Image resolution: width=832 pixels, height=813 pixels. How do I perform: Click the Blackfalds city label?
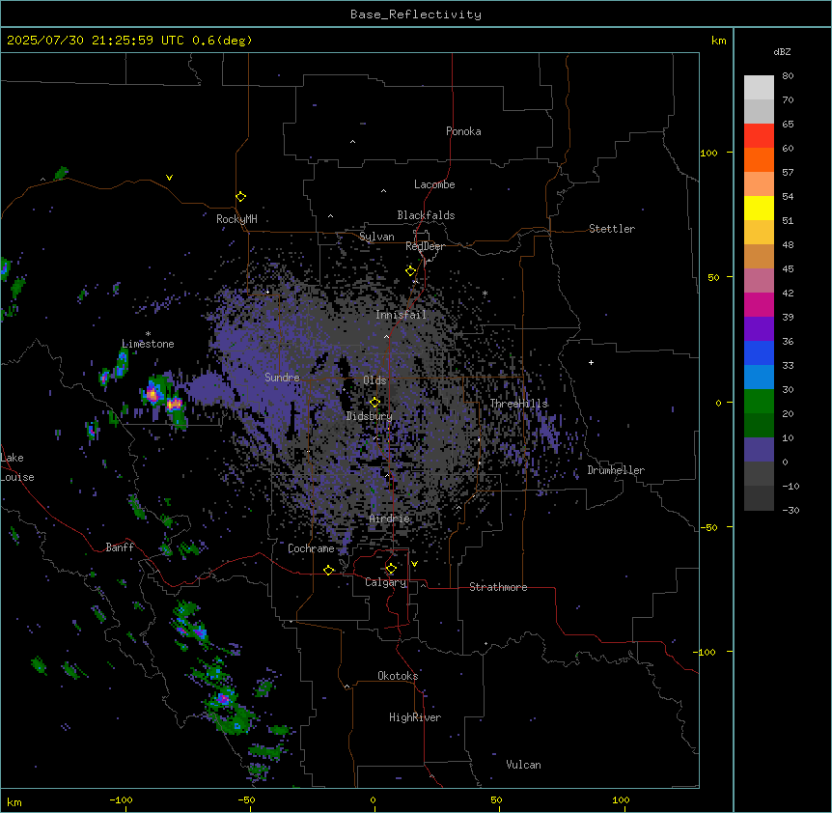[426, 215]
